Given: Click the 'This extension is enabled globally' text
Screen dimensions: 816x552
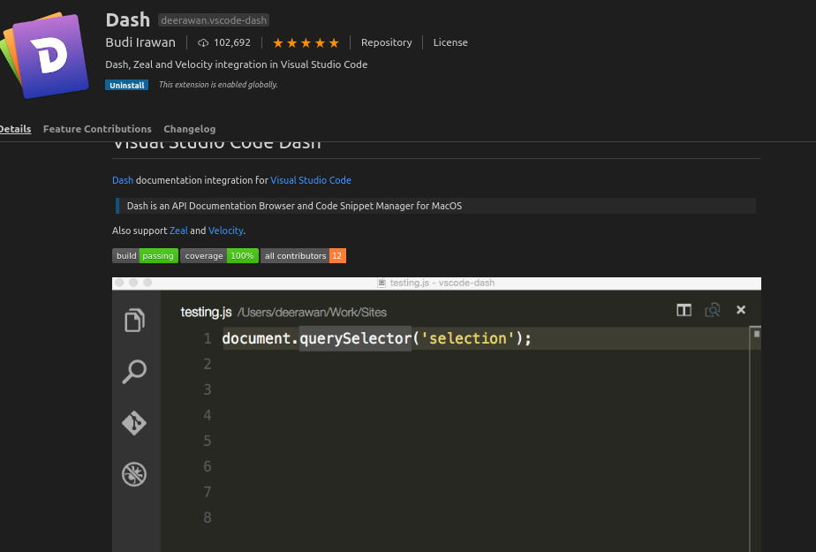Looking at the screenshot, I should (x=218, y=85).
